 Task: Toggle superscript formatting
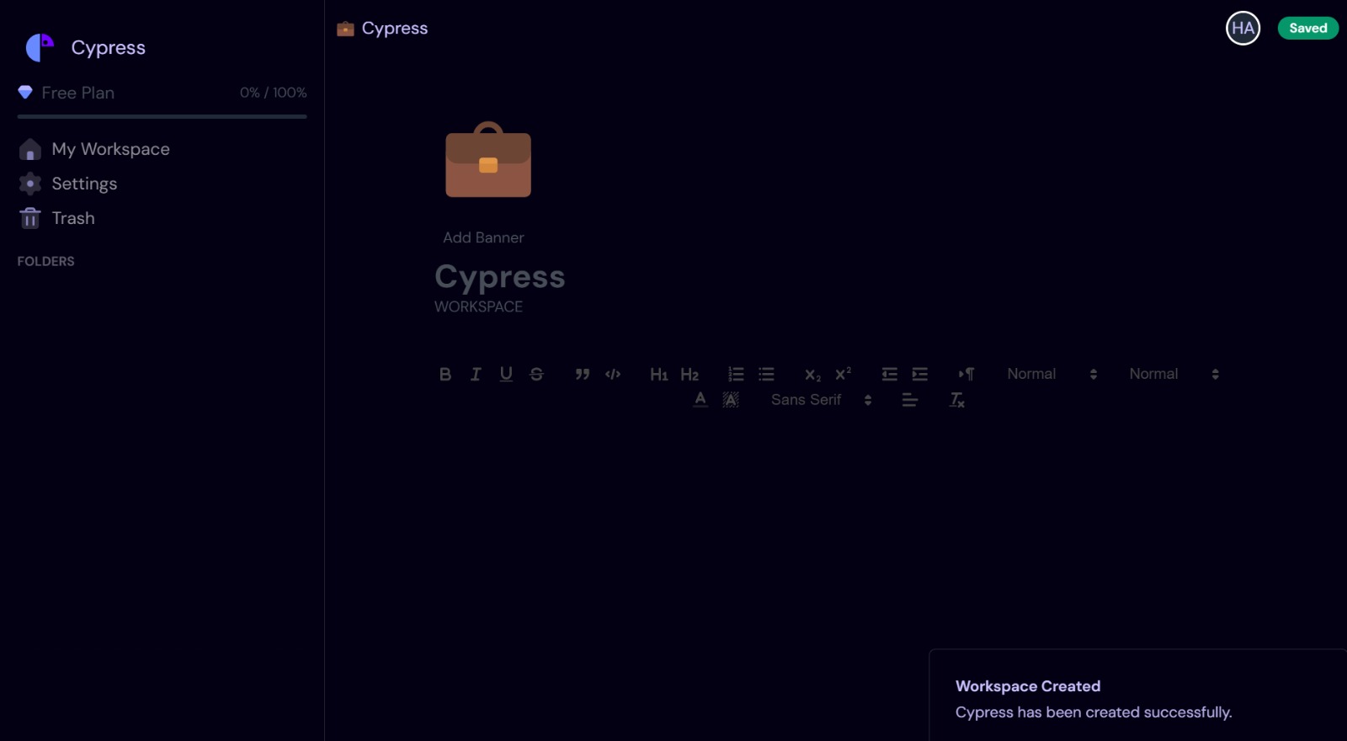[843, 374]
